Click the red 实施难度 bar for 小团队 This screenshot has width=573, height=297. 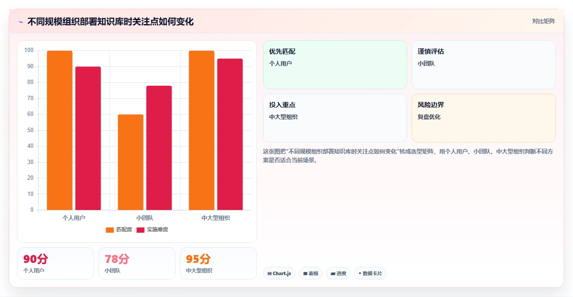(159, 148)
